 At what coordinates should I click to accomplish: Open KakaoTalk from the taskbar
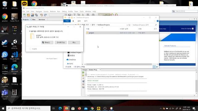pos(99,108)
